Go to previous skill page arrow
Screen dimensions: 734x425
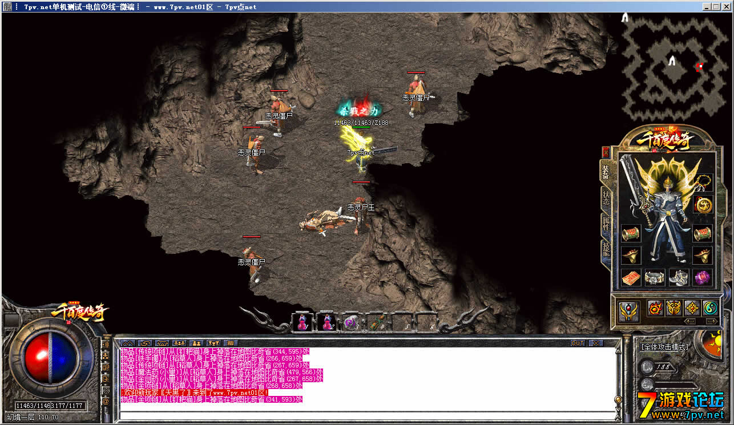tap(690, 321)
